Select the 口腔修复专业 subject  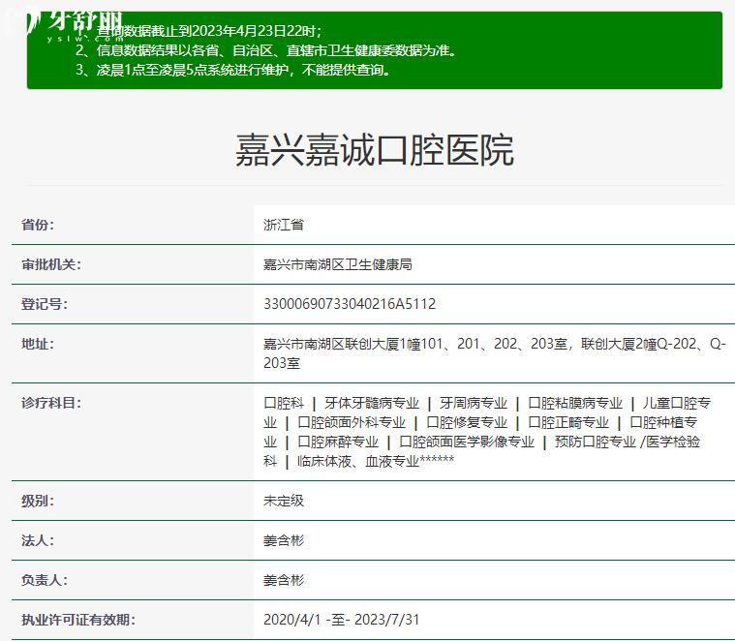coord(467,422)
